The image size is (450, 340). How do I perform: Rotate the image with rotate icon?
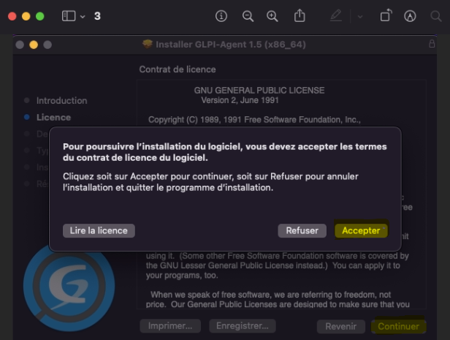(x=386, y=15)
